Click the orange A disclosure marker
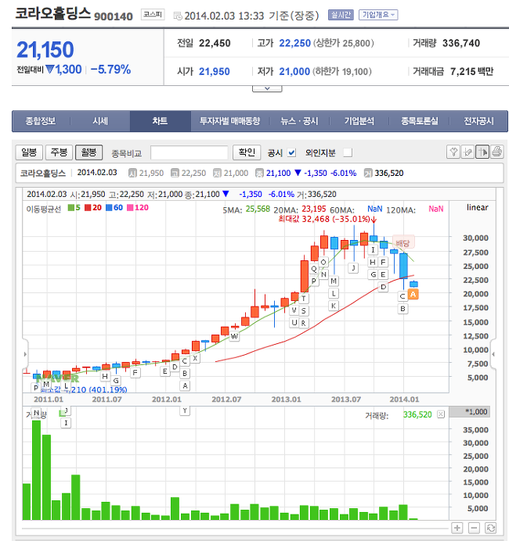The width and height of the screenshot is (509, 541). 413,294
